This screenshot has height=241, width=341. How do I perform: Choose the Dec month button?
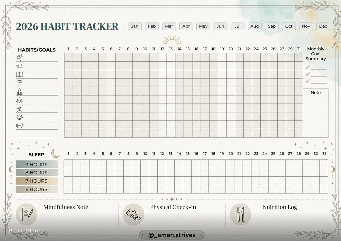(323, 26)
